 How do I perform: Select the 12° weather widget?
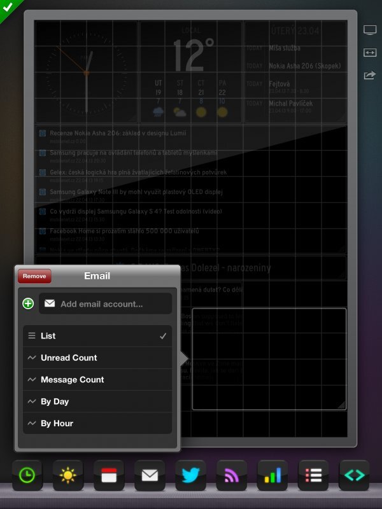click(x=191, y=72)
